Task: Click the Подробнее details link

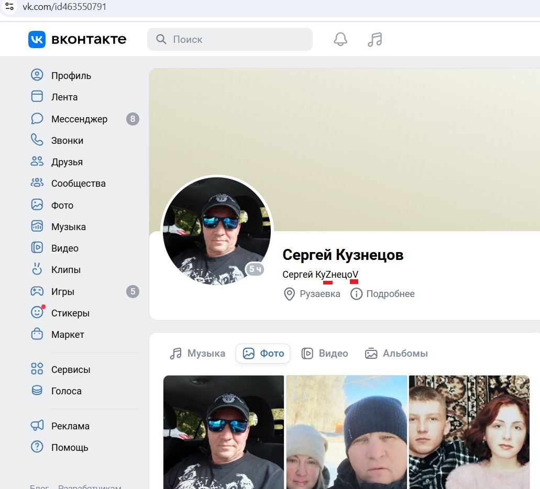Action: (383, 294)
